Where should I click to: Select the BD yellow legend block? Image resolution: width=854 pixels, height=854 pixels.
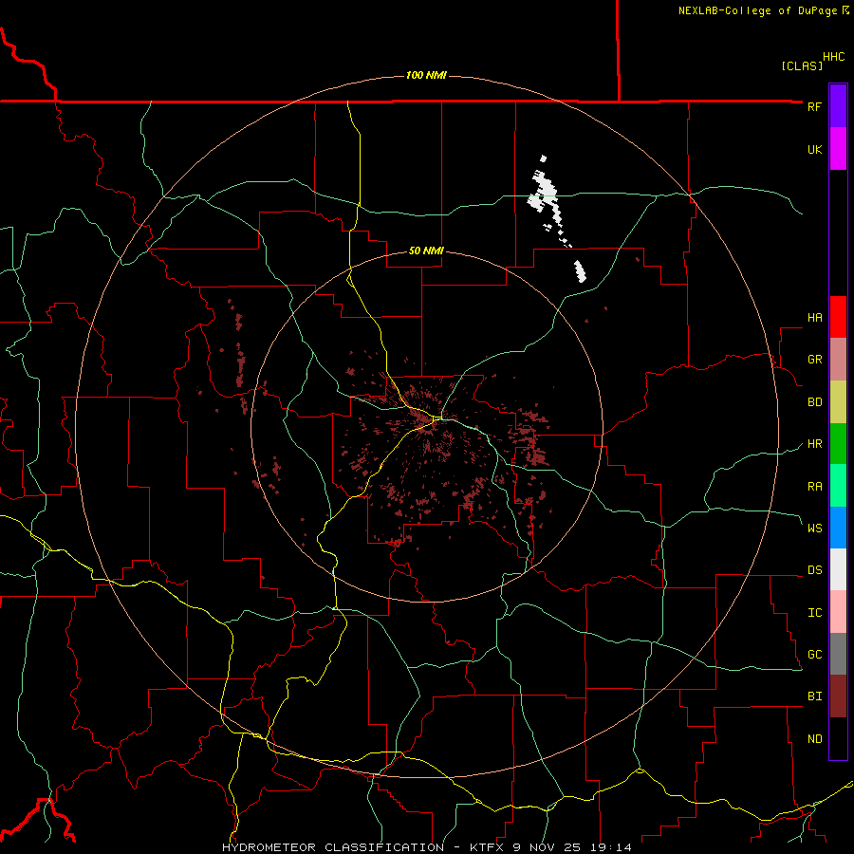(838, 402)
